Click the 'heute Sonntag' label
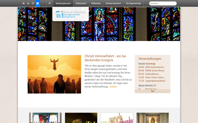The image size is (198, 123). tap(147, 64)
